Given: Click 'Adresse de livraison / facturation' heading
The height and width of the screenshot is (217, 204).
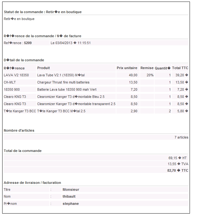Looking at the screenshot, I should (x=32, y=183).
